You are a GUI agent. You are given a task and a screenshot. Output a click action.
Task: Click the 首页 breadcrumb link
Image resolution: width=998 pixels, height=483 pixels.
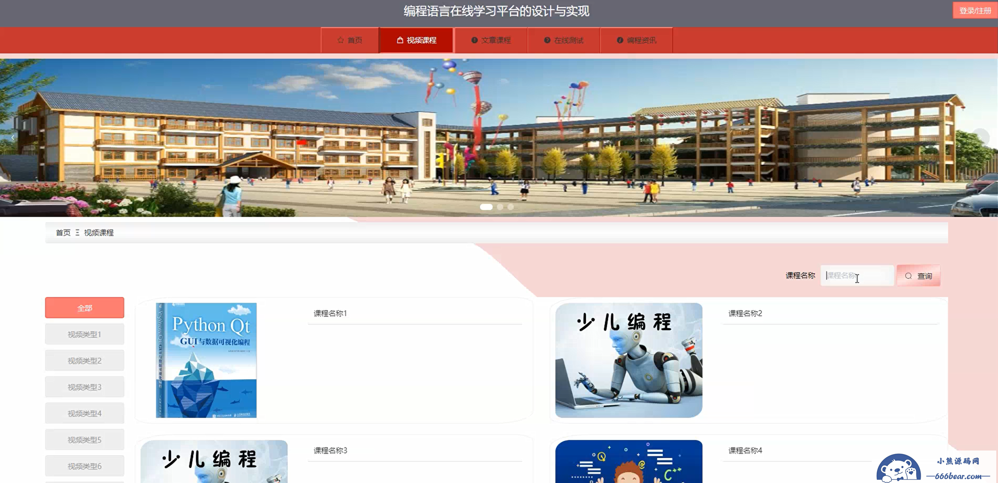(63, 233)
